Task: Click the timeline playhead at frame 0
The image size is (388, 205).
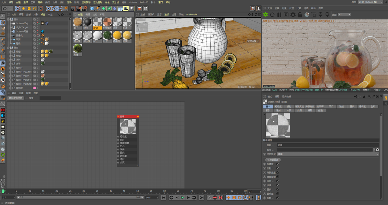Action: pyautogui.click(x=3, y=191)
